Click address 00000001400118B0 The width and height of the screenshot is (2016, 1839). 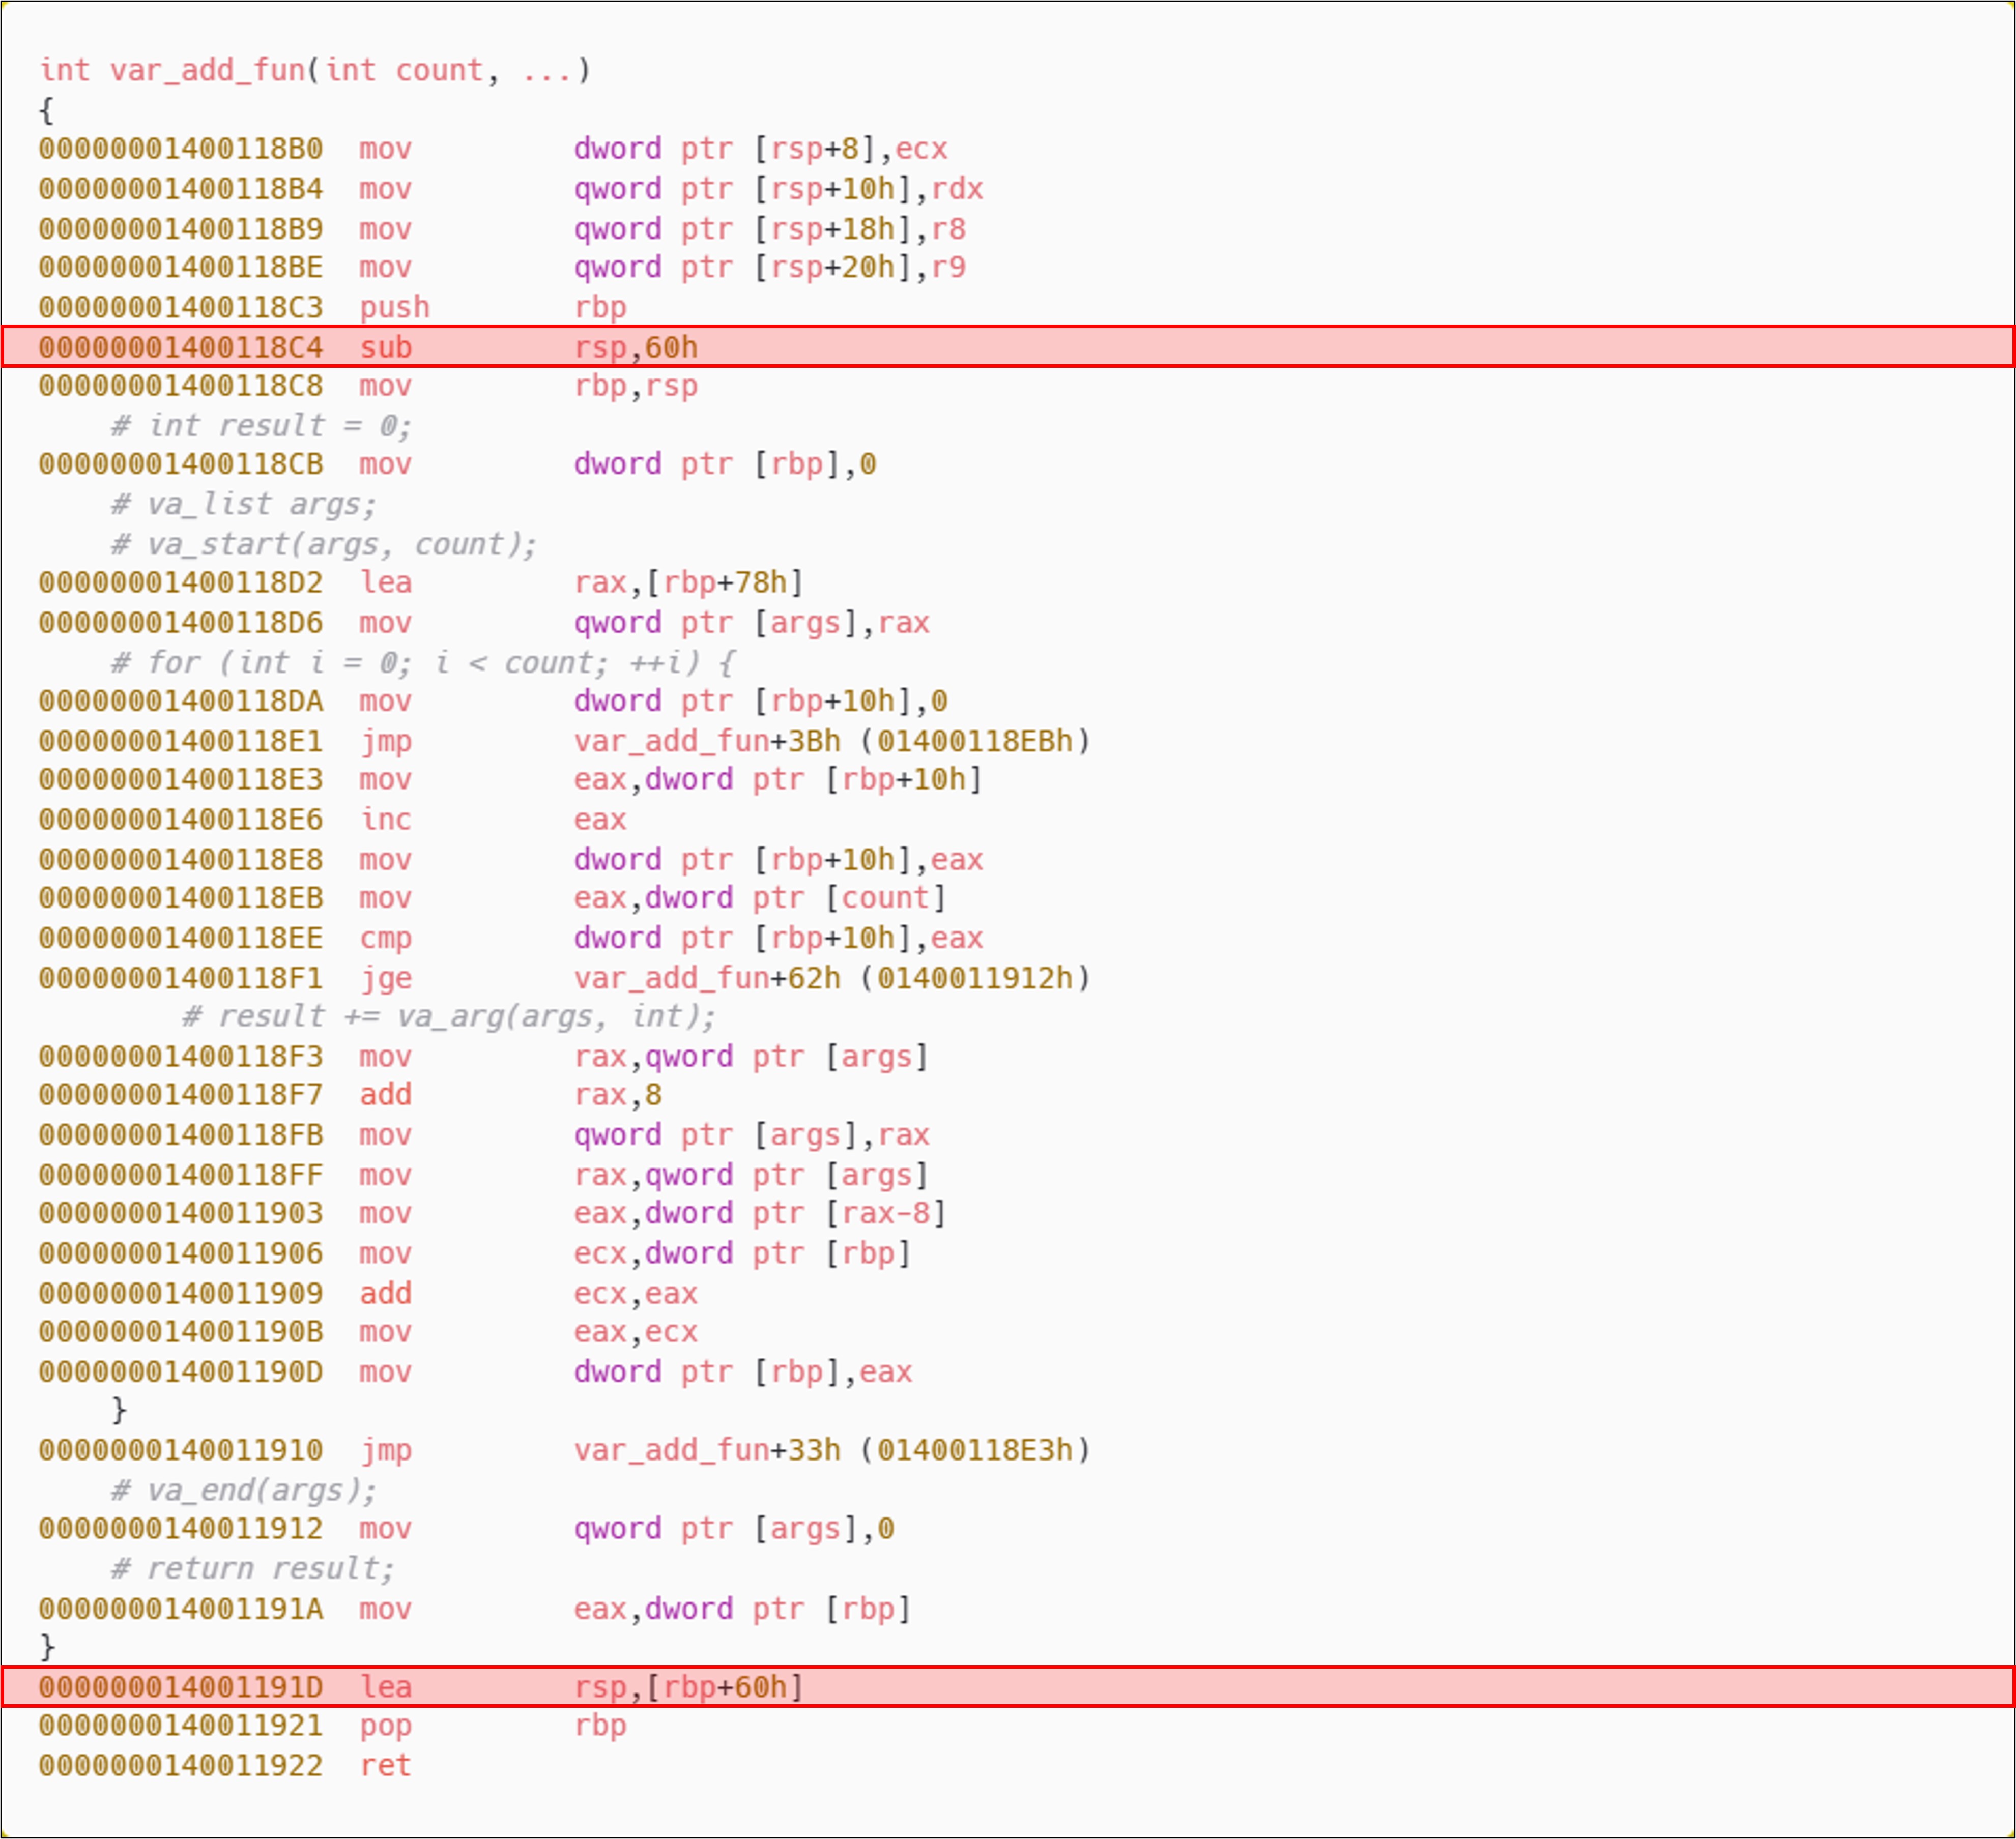click(181, 149)
